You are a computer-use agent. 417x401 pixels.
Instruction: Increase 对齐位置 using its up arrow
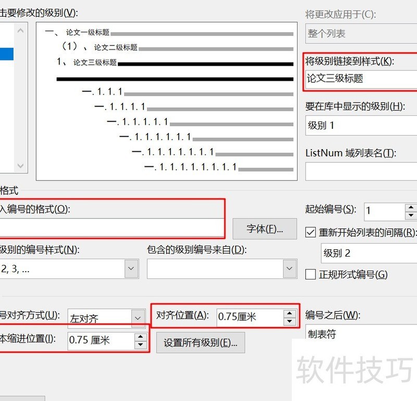point(289,314)
